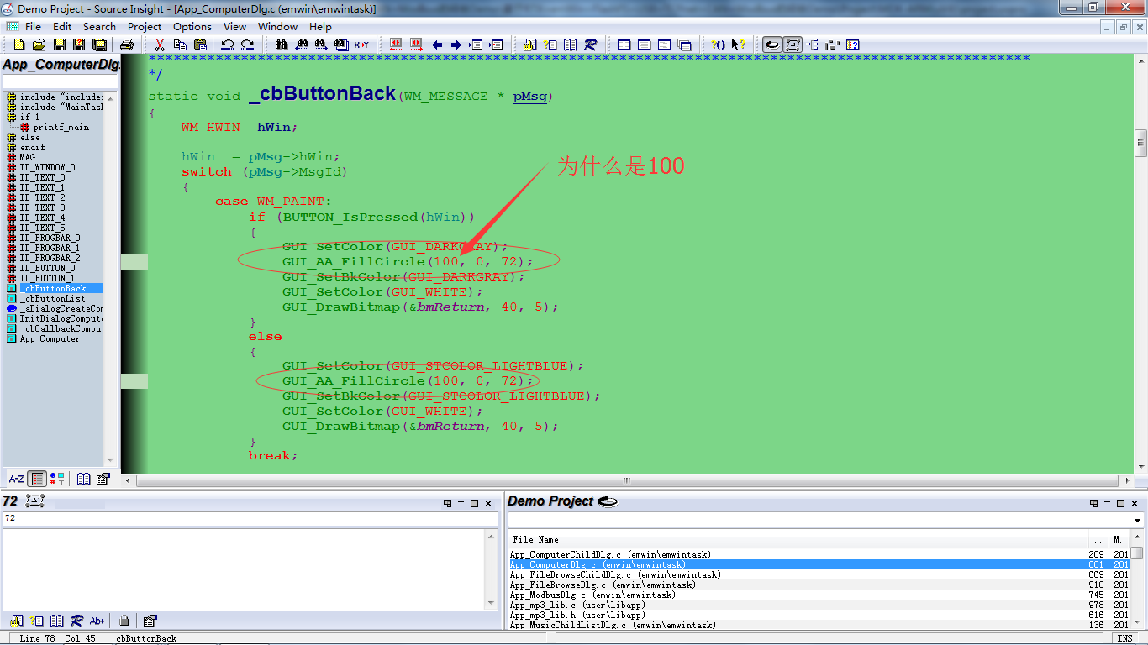Open the File menu

tap(33, 26)
